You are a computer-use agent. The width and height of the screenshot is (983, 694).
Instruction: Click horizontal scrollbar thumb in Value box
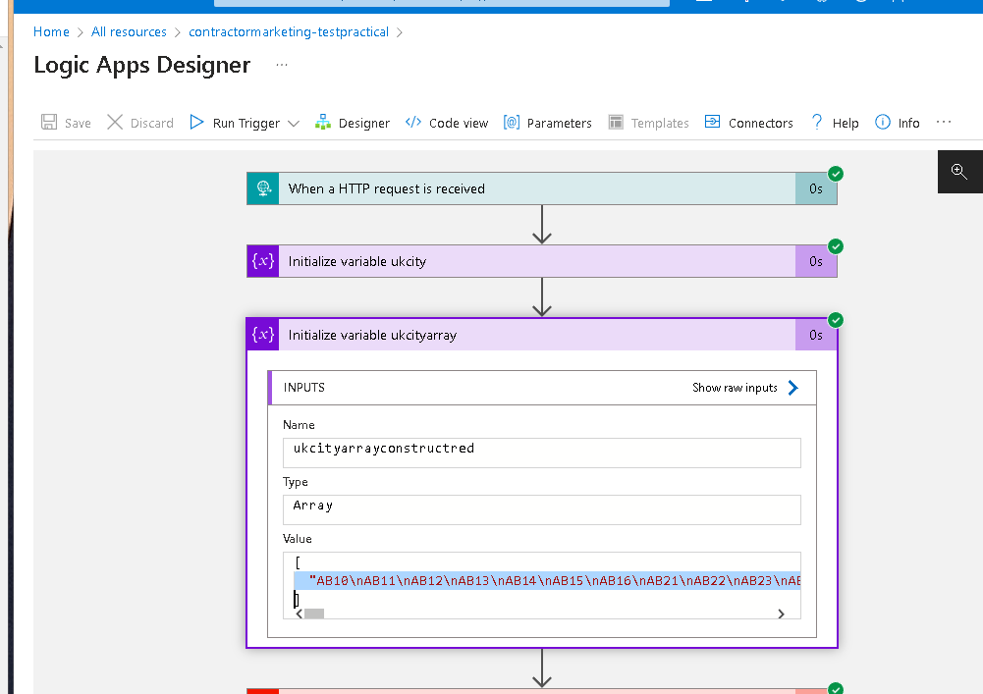point(314,614)
